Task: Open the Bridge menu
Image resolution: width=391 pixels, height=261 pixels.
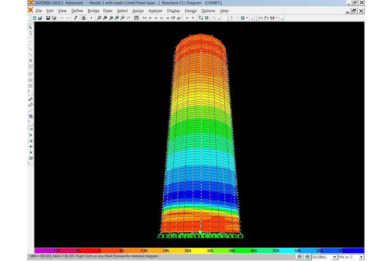Action: (93, 10)
